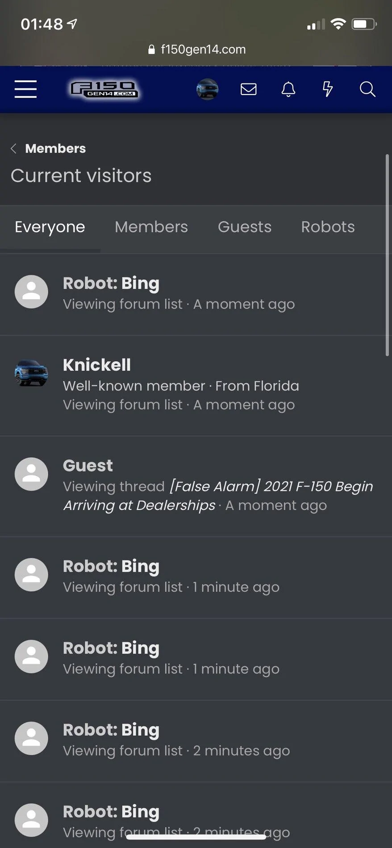Tap the back chevron beside Members
Viewport: 392px width, 848px height.
(x=14, y=149)
